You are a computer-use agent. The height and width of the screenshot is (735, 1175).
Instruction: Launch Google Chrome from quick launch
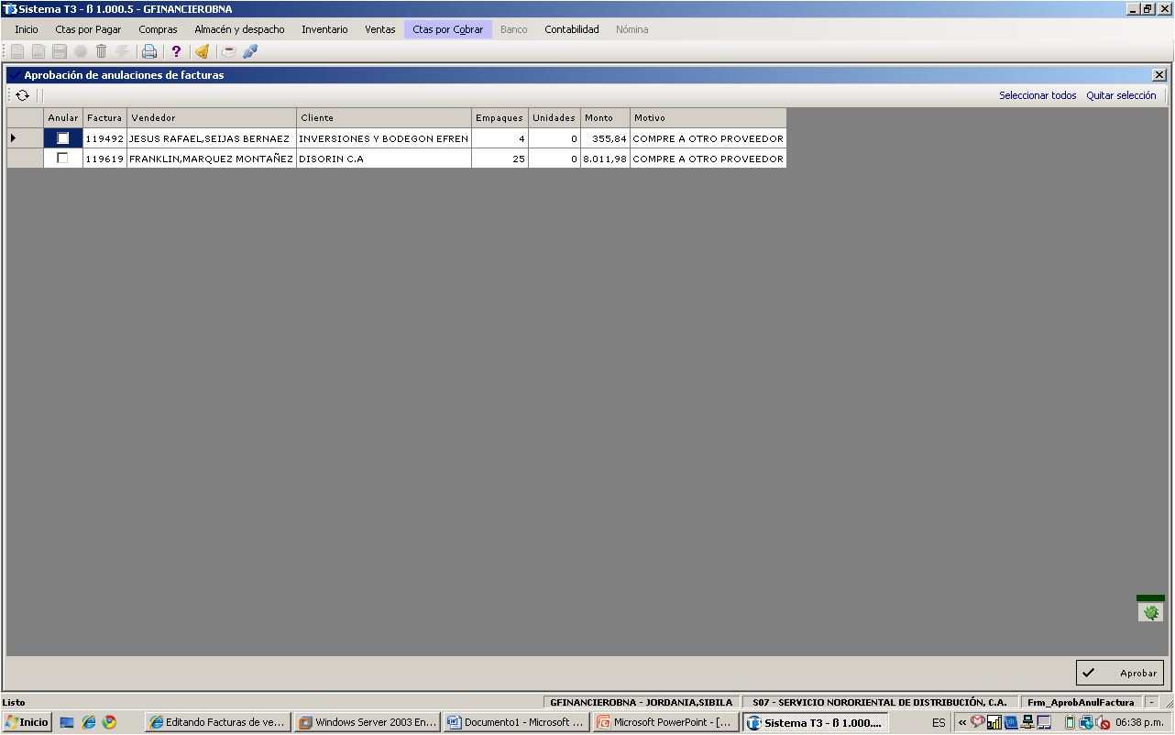point(110,722)
